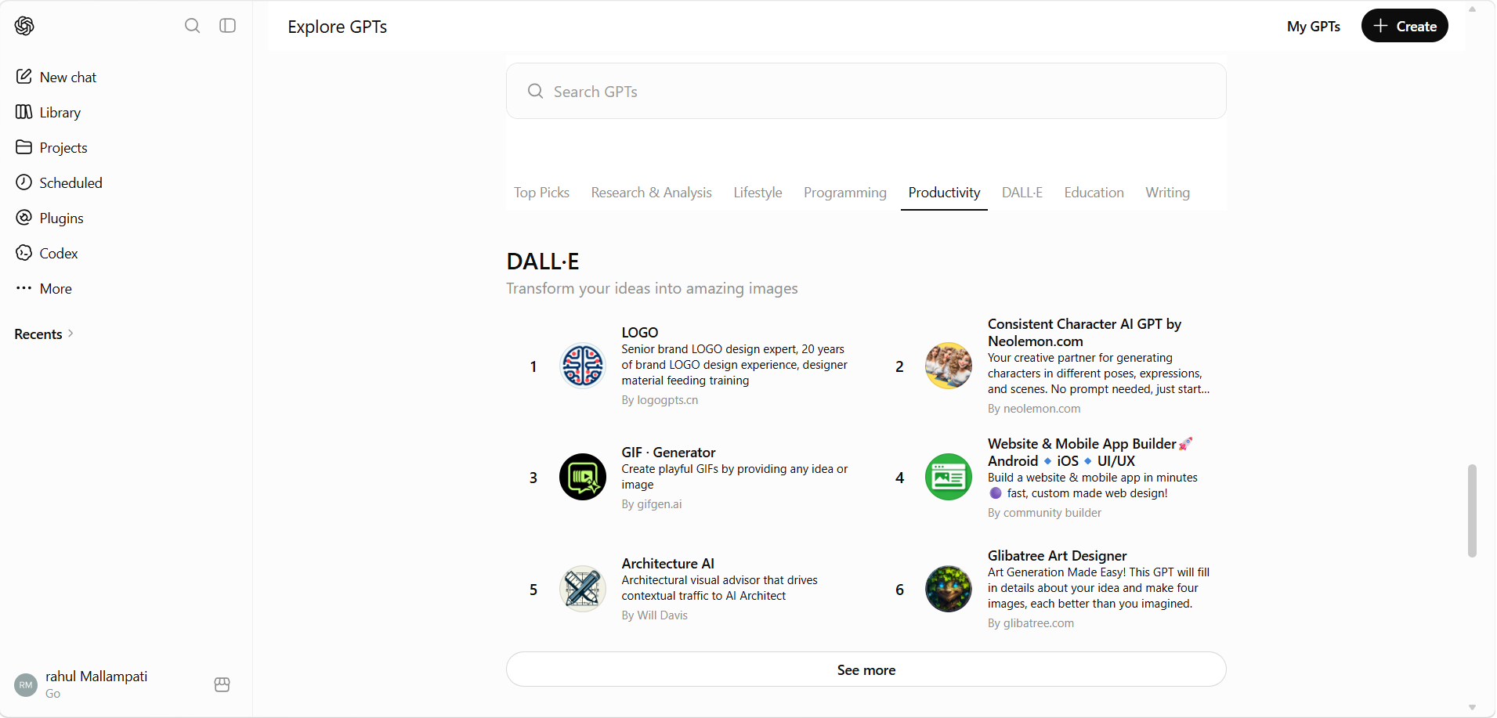This screenshot has width=1497, height=718.
Task: Click the Scheduled clock icon
Action: click(24, 182)
